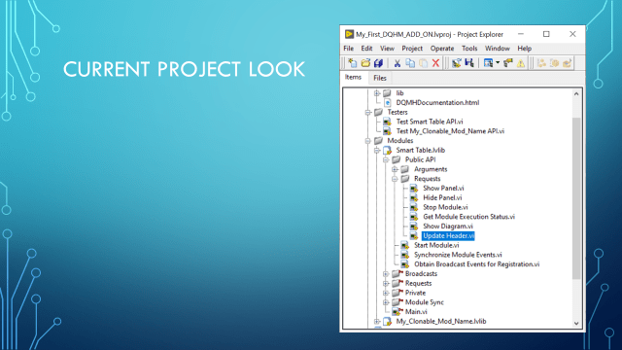Click the Deploy toolbar icon
Screen dimensions: 622x350
pos(568,63)
